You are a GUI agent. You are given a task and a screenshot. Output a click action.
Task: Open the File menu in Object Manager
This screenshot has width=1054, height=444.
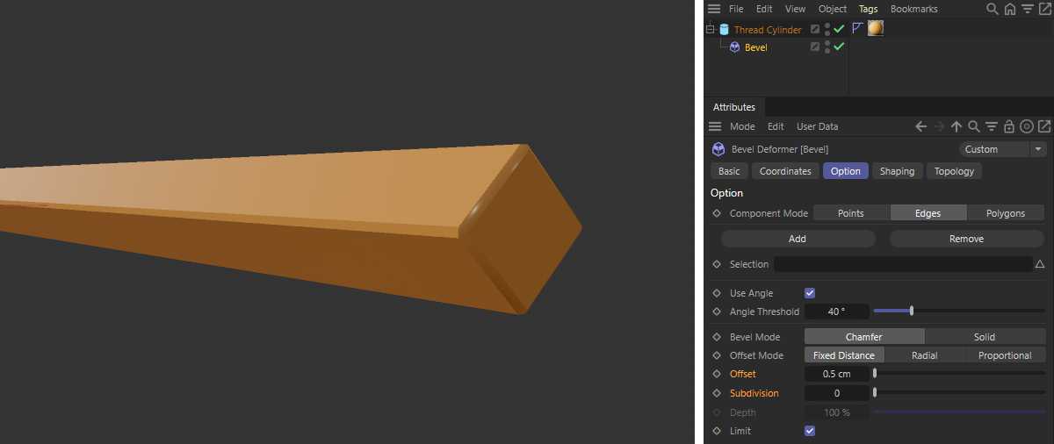click(x=736, y=9)
